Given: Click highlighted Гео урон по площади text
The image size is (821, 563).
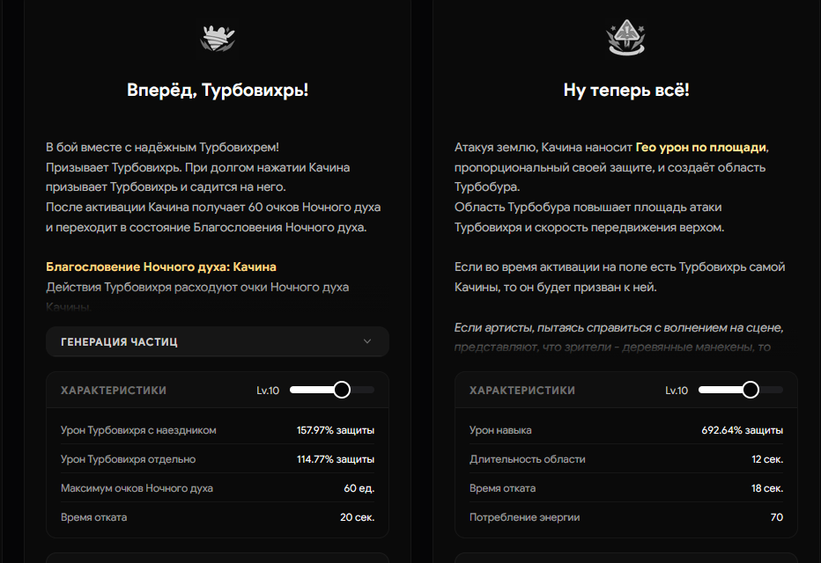Looking at the screenshot, I should (x=700, y=148).
